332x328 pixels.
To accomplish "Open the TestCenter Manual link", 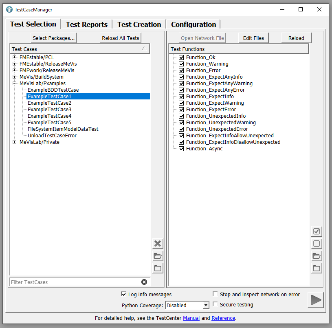I will click(x=191, y=318).
